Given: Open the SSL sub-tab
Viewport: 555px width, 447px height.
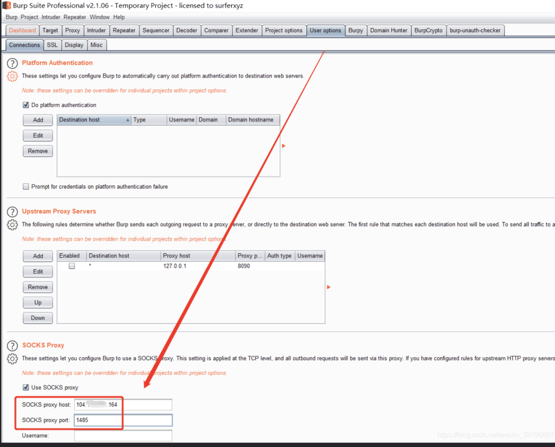Looking at the screenshot, I should pos(52,45).
